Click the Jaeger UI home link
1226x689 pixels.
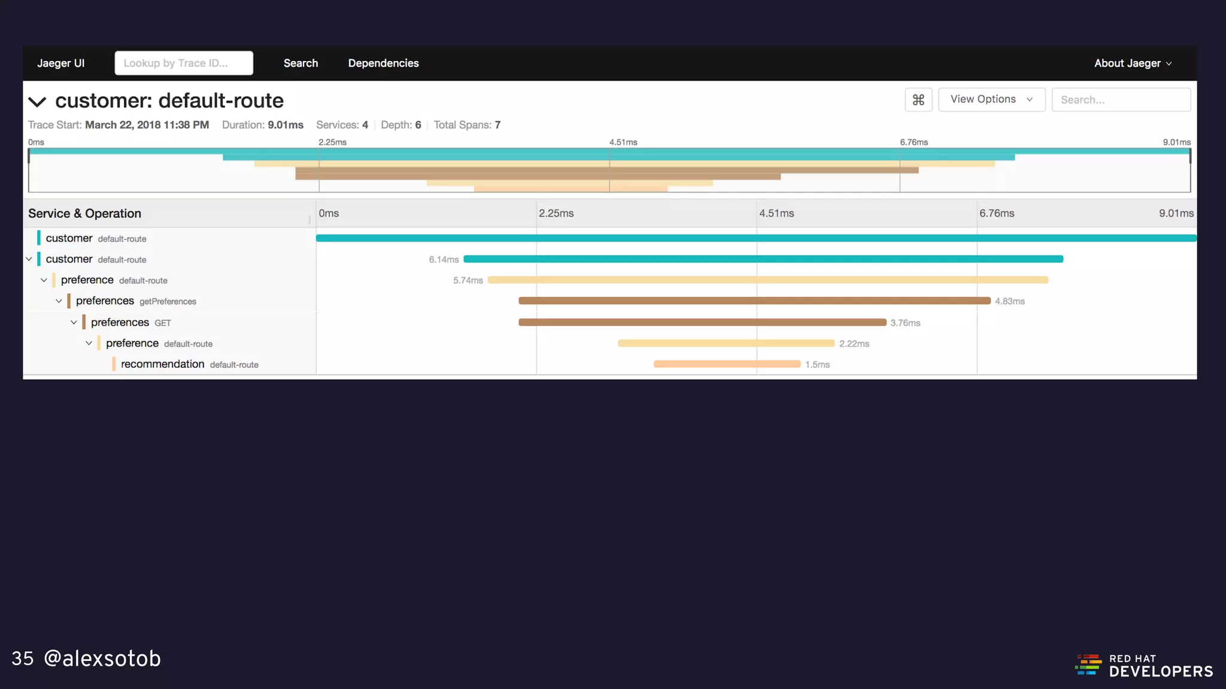(x=60, y=63)
